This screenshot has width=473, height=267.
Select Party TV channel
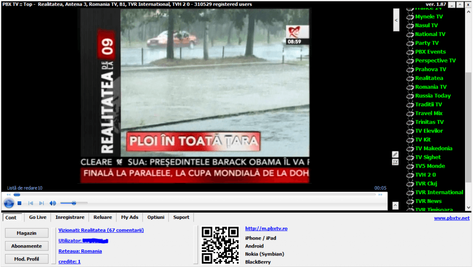pyautogui.click(x=427, y=43)
